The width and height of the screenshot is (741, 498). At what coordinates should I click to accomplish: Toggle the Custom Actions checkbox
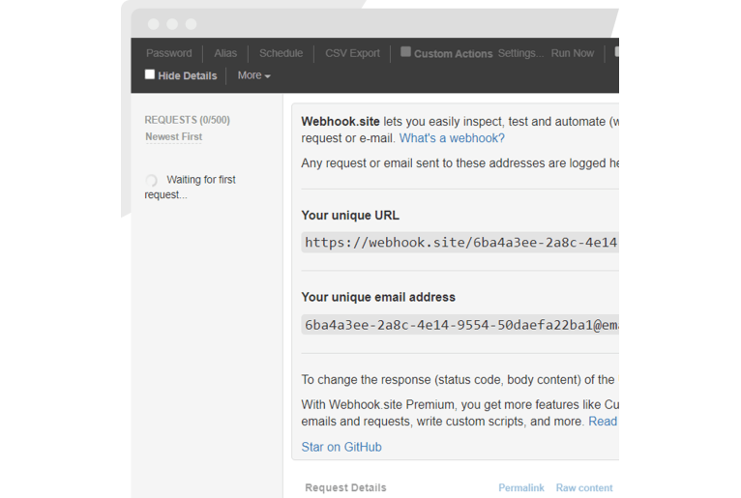point(405,52)
